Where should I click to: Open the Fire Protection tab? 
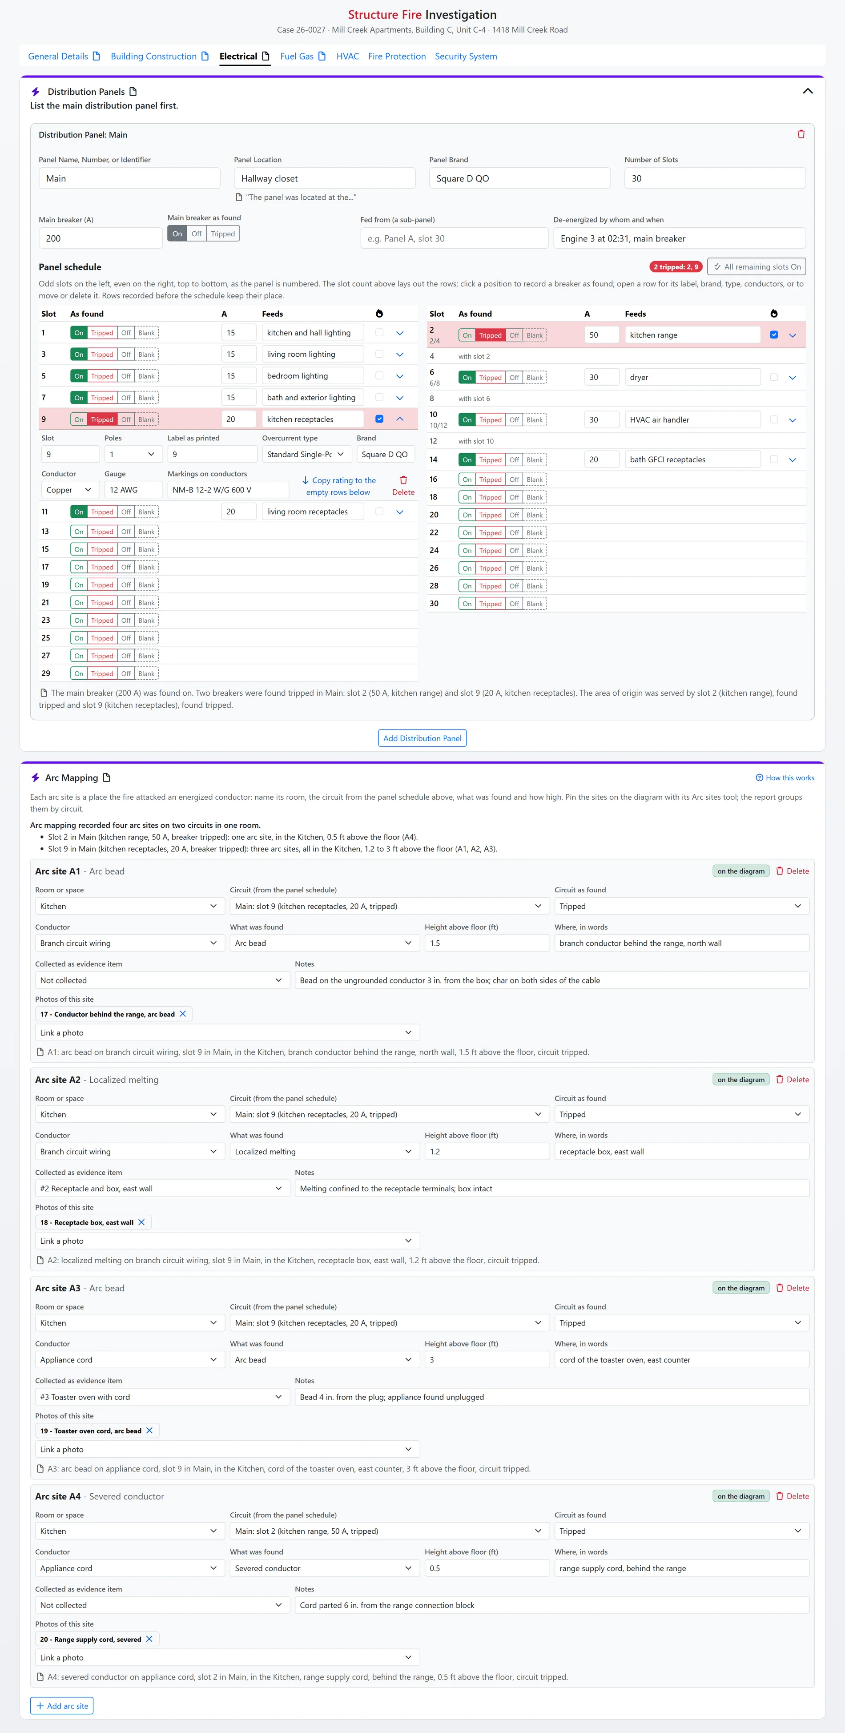[x=397, y=56]
